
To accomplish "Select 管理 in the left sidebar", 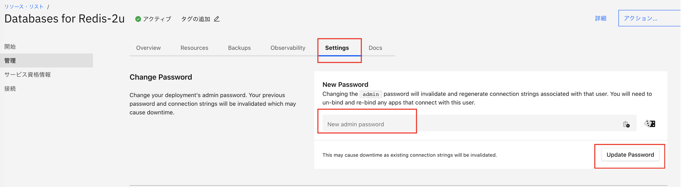I will (x=10, y=61).
